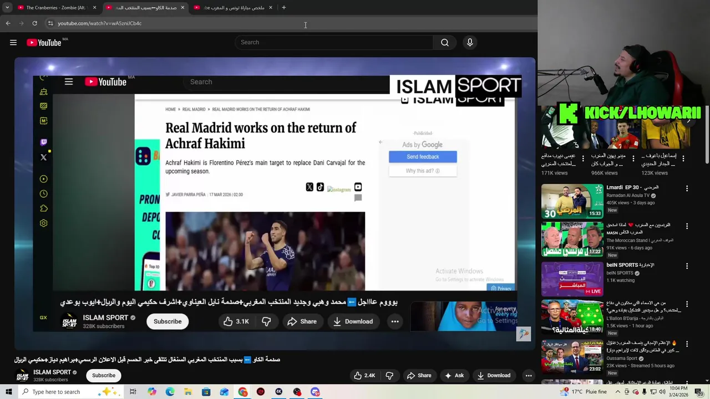Viewport: 710px width, 399px height.
Task: Like the video with 2.4K likes
Action: pos(364,375)
